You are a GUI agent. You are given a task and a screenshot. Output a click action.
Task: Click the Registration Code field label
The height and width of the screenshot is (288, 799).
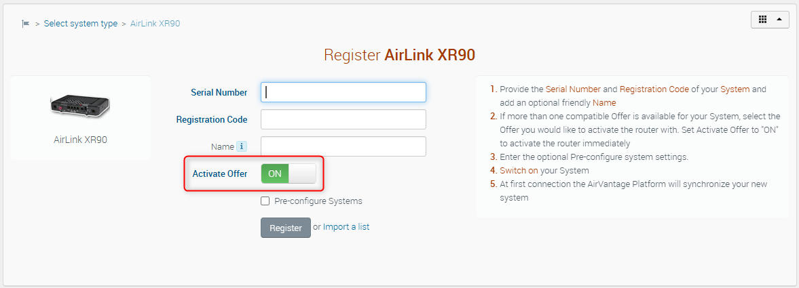pos(212,119)
